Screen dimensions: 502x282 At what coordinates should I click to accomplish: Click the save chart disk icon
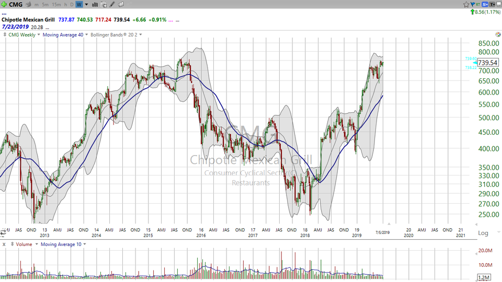[499, 5]
